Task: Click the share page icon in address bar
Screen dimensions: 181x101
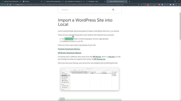Action: (x=139, y=5)
